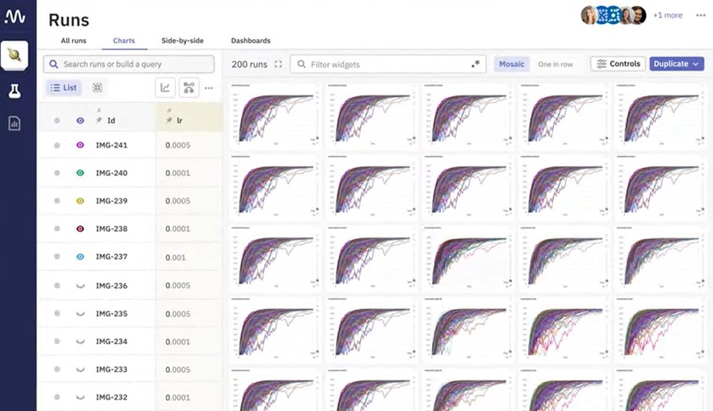Switch to grouped view icon beside List
The width and height of the screenshot is (713, 411).
point(97,88)
